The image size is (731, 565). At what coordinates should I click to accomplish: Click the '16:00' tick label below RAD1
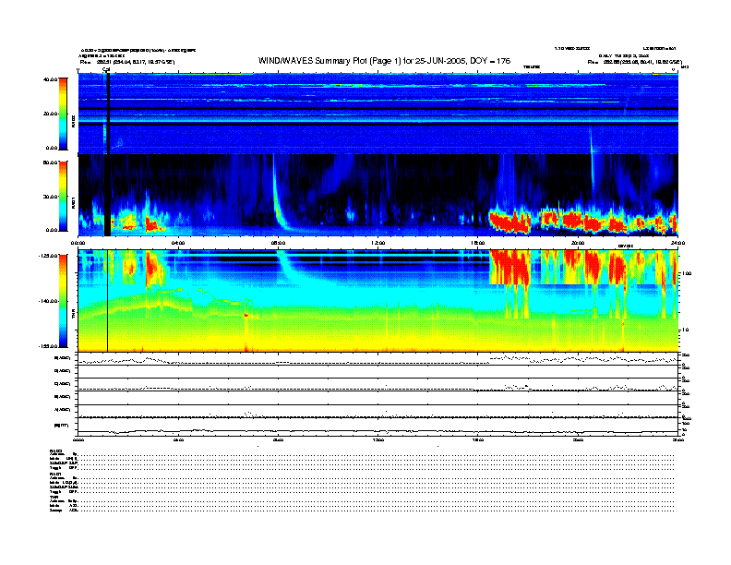click(478, 243)
